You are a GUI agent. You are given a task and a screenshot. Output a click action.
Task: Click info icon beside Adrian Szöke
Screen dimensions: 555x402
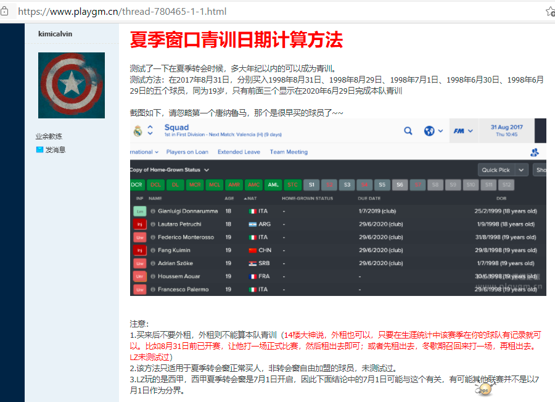pyautogui.click(x=153, y=264)
